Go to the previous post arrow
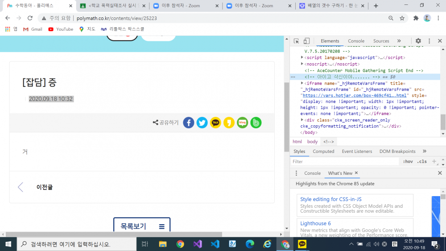 20,187
